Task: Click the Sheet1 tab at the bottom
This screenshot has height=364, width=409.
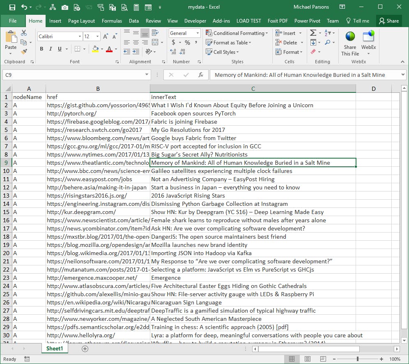Action: click(x=55, y=348)
